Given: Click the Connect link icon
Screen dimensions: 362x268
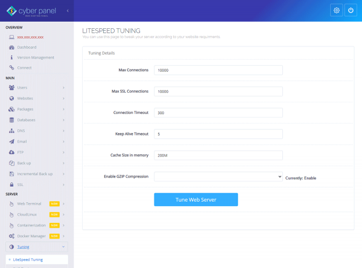Looking at the screenshot, I should [x=11, y=67].
